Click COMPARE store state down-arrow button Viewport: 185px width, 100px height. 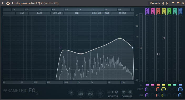pos(123,92)
